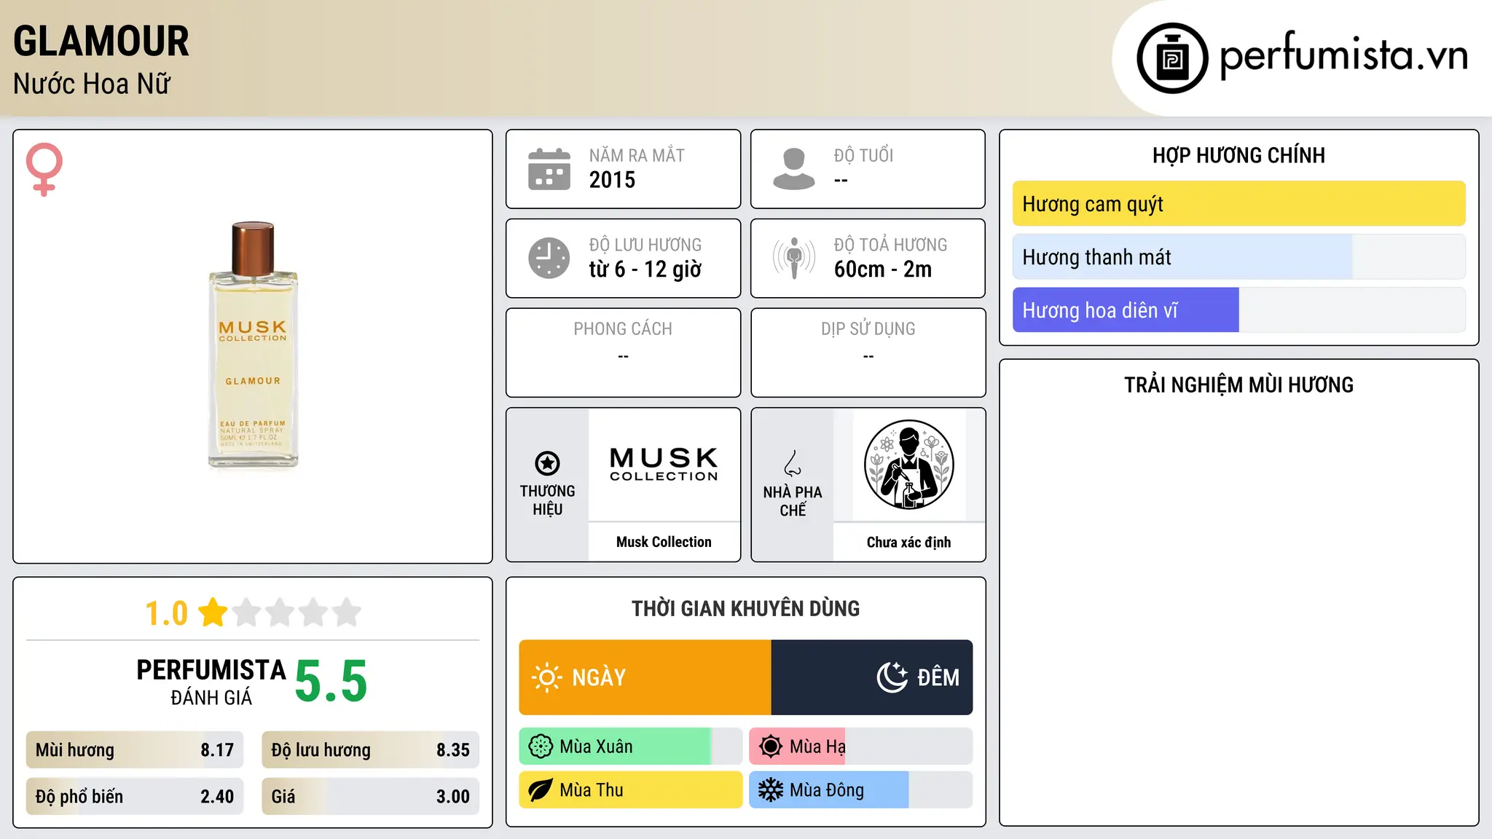Click the perfumista.vn site name
1492x839 pixels.
1343,55
